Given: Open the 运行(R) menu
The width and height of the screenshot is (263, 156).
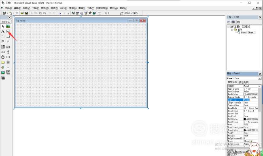Looking at the screenshot, I should point(64,8).
